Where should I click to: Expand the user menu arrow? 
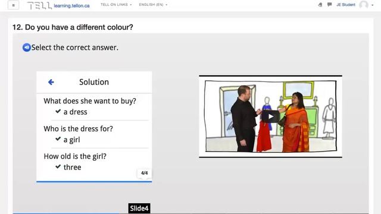coord(372,5)
